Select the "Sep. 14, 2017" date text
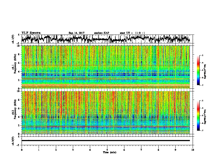The width and height of the screenshot is (217, 168). click(76, 33)
